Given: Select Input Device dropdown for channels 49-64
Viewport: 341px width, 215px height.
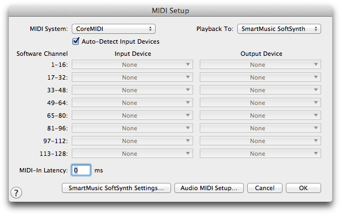Looking at the screenshot, I should tap(132, 103).
